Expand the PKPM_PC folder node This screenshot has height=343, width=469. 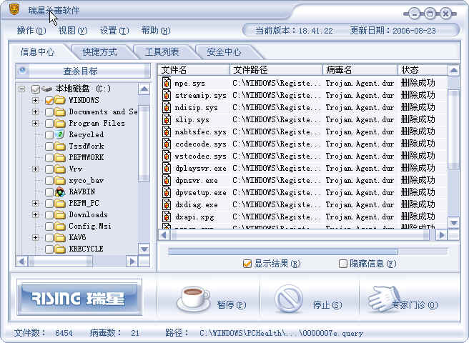click(x=35, y=204)
